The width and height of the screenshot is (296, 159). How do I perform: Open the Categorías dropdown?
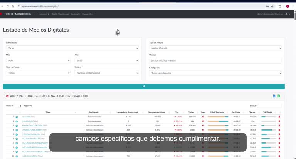coord(215,73)
